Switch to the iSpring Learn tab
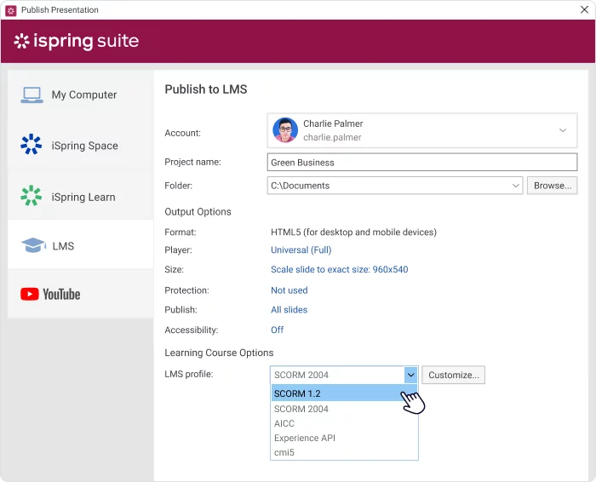 (x=81, y=196)
